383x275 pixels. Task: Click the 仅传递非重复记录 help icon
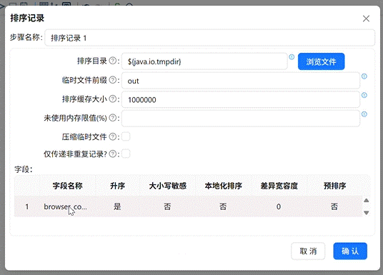(x=113, y=154)
